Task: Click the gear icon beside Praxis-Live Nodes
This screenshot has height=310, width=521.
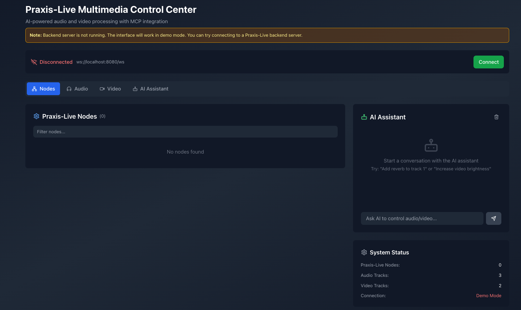Action: point(36,116)
